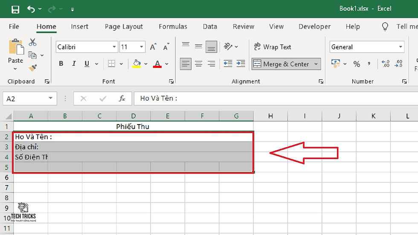Click Decrease Decimal icon
Screen dimensions: 418x235
pos(398,64)
